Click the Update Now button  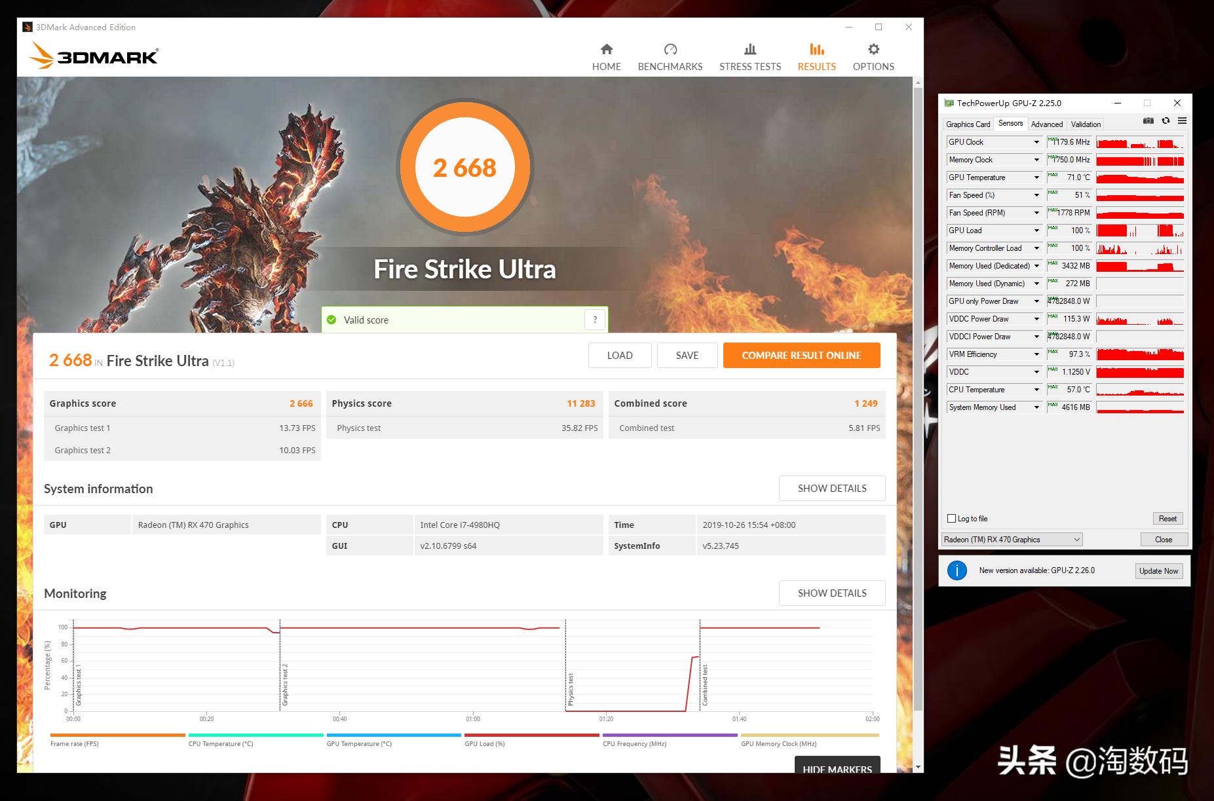[x=1158, y=571]
